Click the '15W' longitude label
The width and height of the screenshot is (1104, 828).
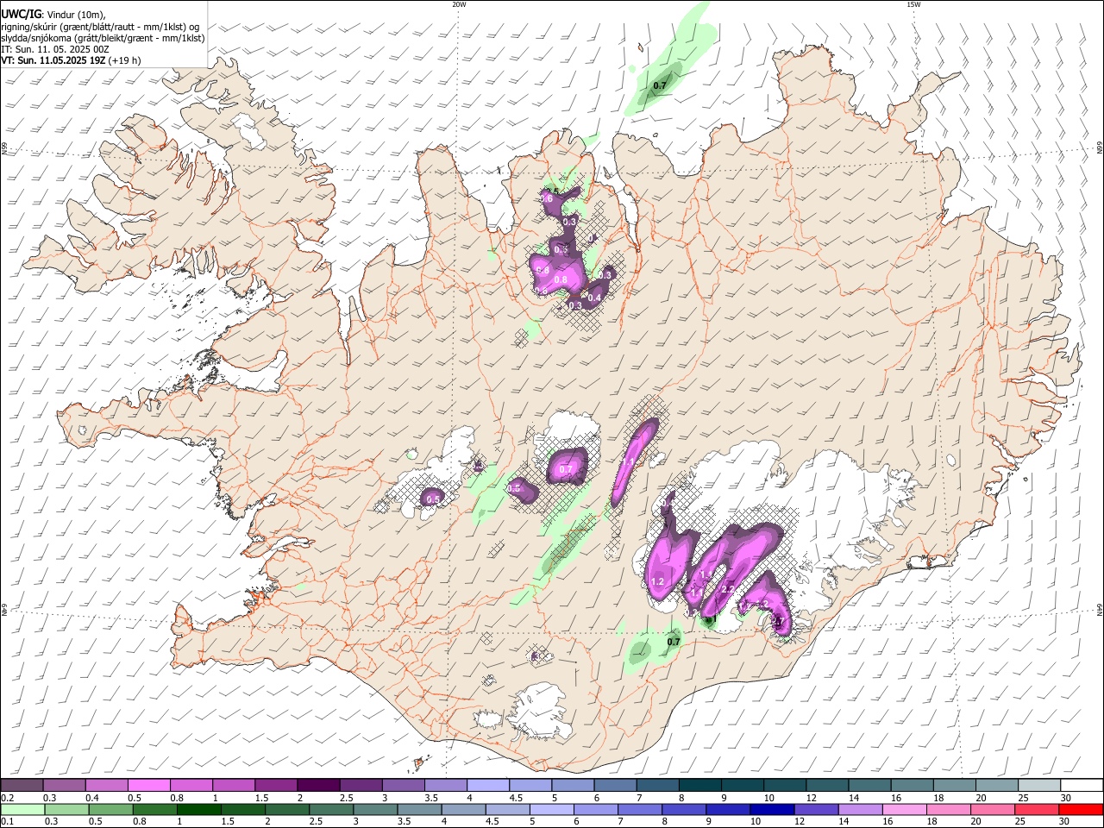click(x=913, y=4)
